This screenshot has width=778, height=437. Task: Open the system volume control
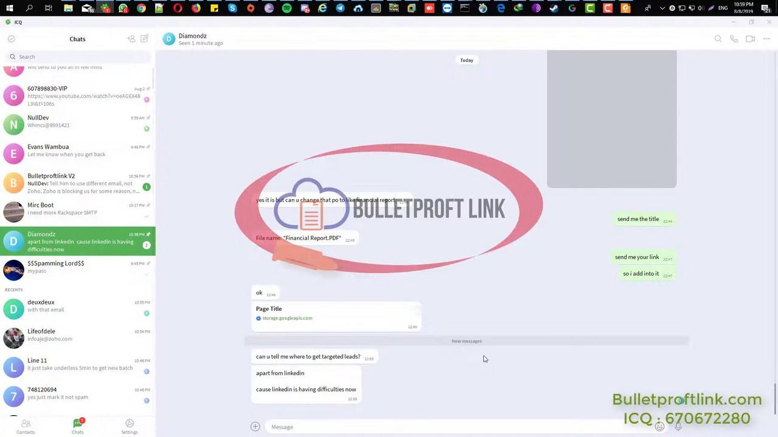(x=700, y=8)
